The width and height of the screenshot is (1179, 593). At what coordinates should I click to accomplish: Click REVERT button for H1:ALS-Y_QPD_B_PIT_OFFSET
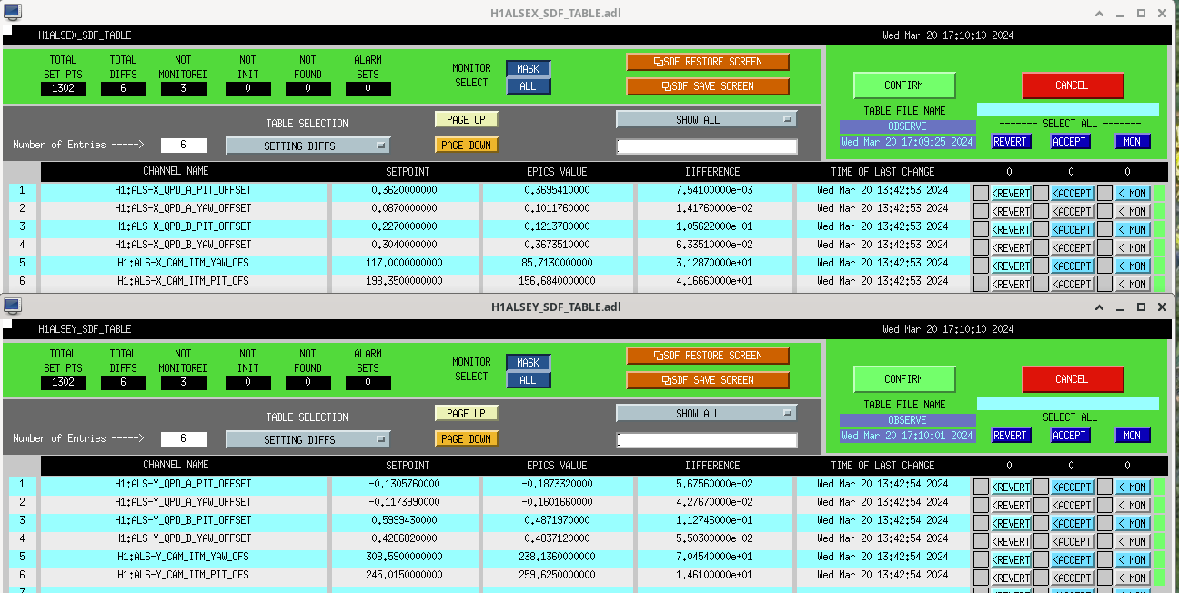1011,523
